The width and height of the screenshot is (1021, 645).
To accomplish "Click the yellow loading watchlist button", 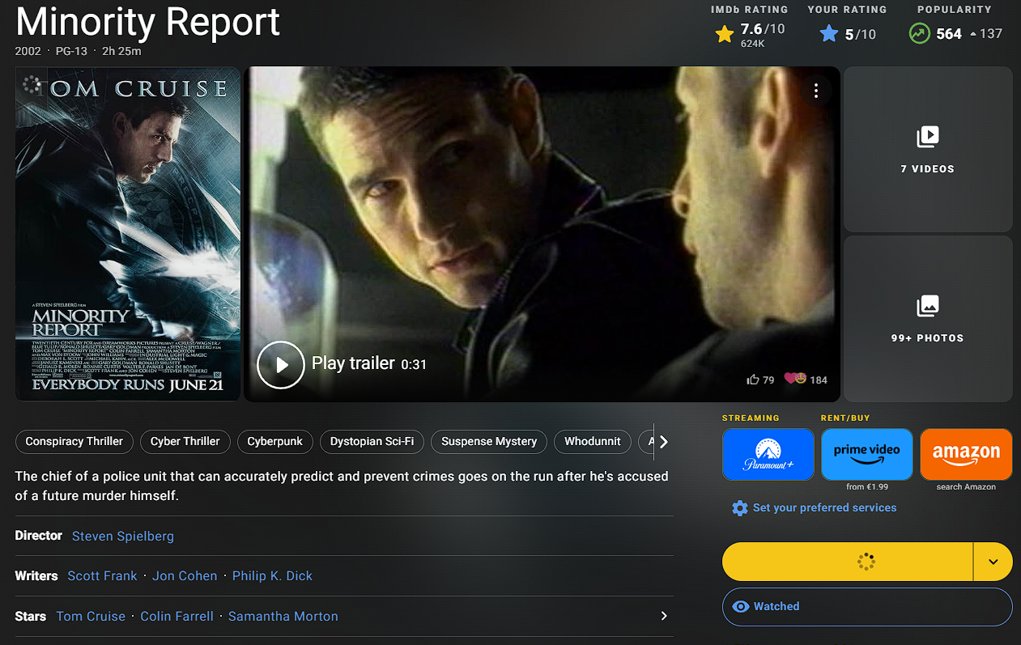I will [847, 562].
